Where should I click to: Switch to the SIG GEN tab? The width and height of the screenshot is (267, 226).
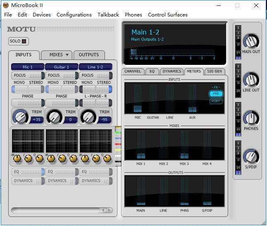click(x=215, y=71)
